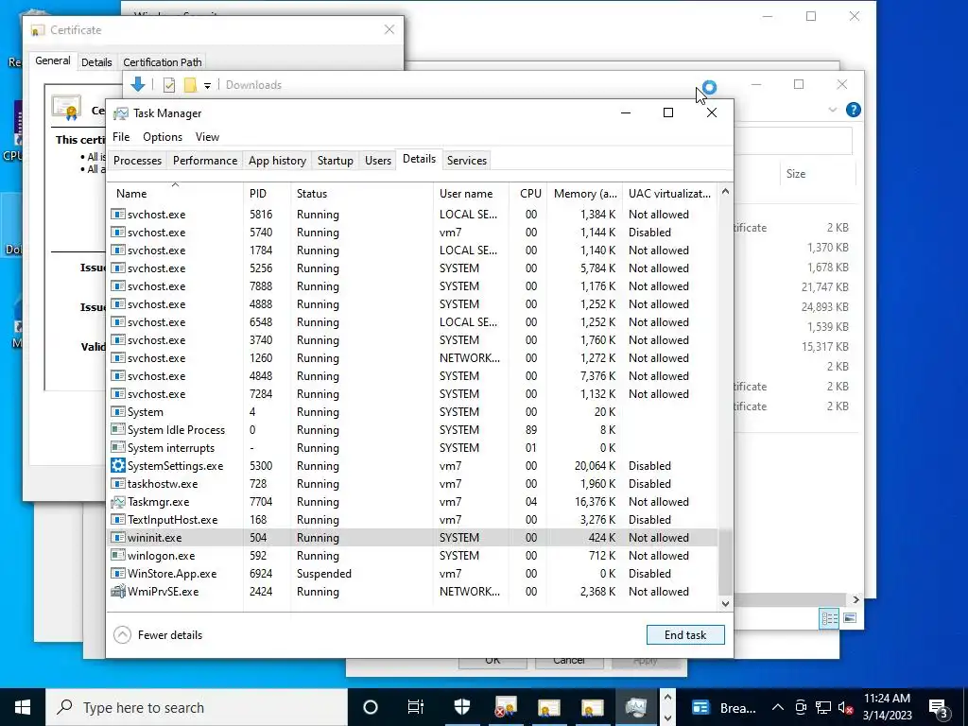
Task: Click the General tab in Certificate window
Action: [x=53, y=61]
